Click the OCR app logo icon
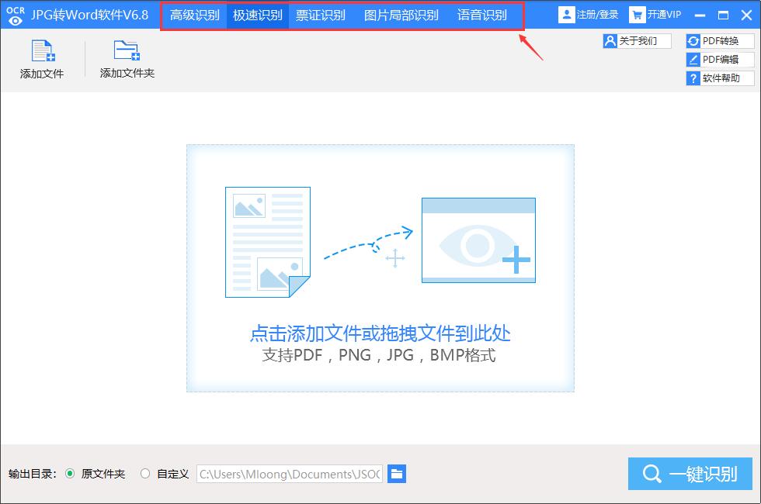761x504 pixels. (x=15, y=15)
